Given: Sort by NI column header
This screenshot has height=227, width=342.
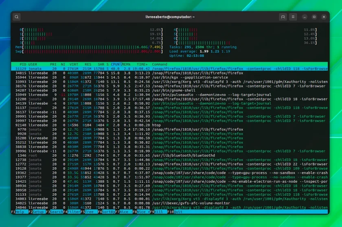Looking at the screenshot, I should tap(63, 64).
